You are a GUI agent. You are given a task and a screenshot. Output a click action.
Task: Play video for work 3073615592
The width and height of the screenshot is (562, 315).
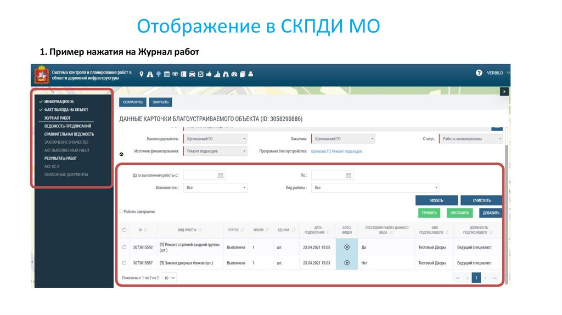coord(347,247)
